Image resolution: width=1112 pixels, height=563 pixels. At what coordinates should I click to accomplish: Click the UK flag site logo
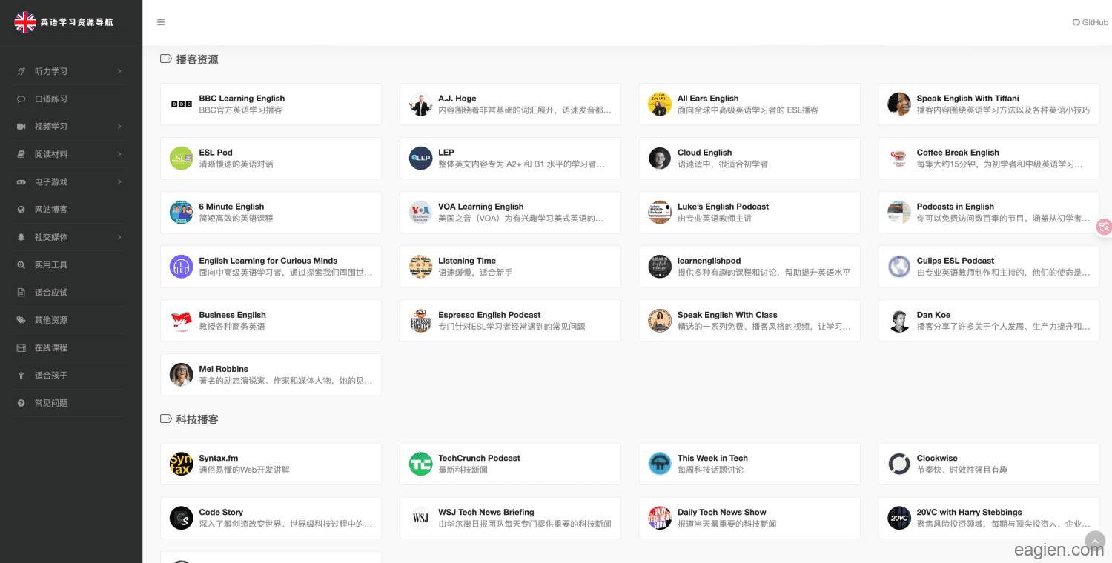pos(25,22)
